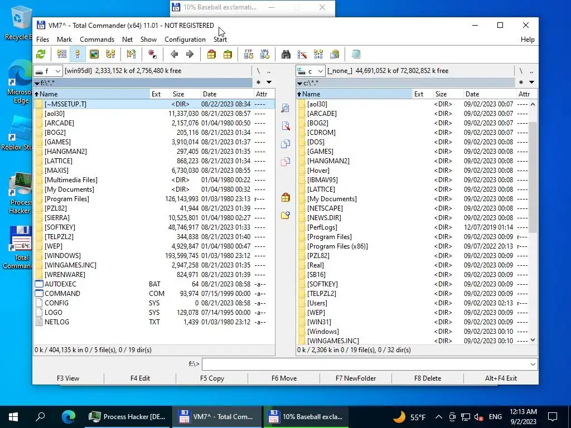Open 10% Baseball taskbar button
Image resolution: width=571 pixels, height=428 pixels.
(x=306, y=417)
